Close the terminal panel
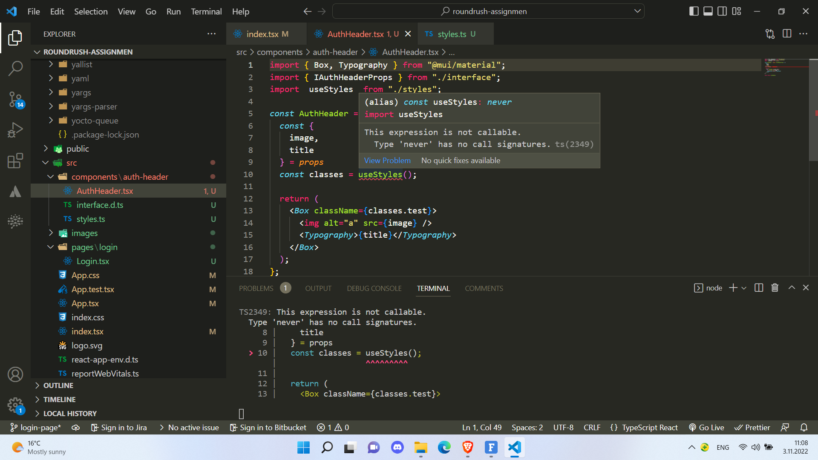The image size is (818, 460). point(806,288)
